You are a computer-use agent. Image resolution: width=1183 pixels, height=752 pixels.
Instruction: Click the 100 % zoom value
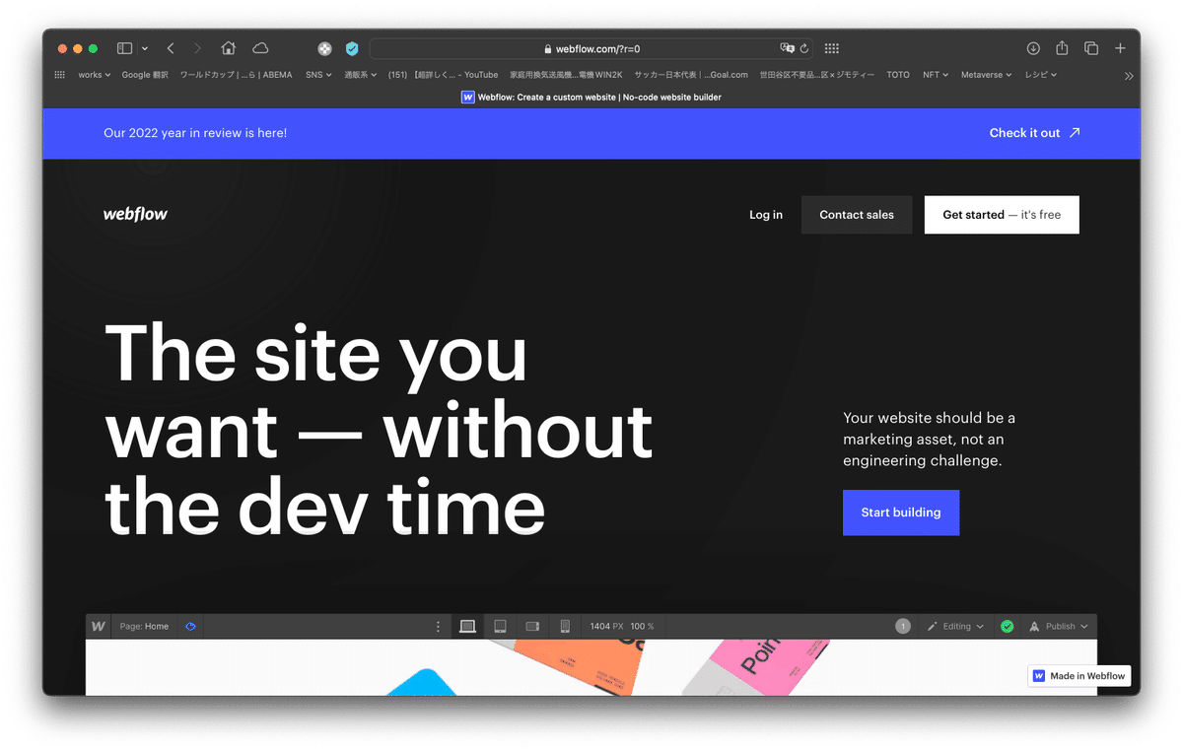(x=643, y=626)
